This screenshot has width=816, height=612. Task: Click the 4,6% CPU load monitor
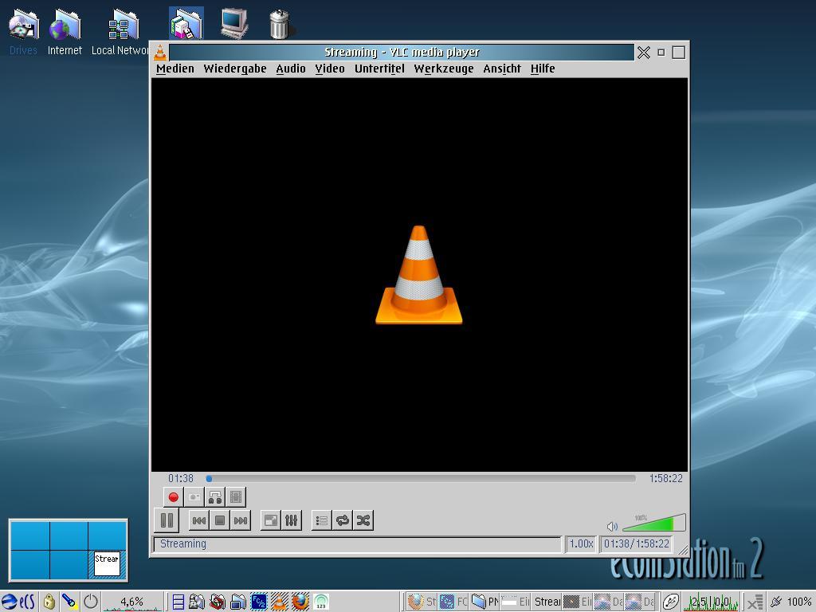132,602
